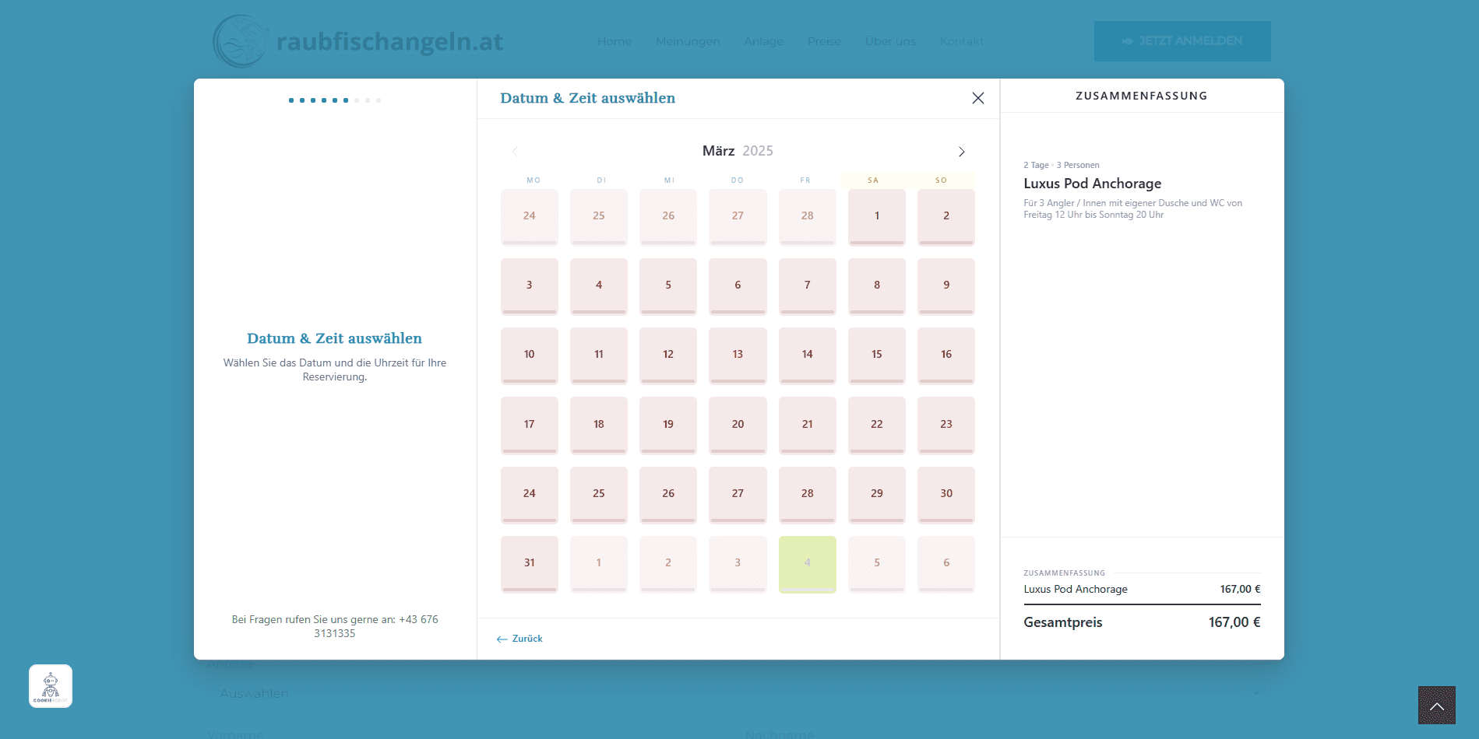Viewport: 1479px width, 739px height.
Task: Click the phone number help text
Action: point(335,626)
